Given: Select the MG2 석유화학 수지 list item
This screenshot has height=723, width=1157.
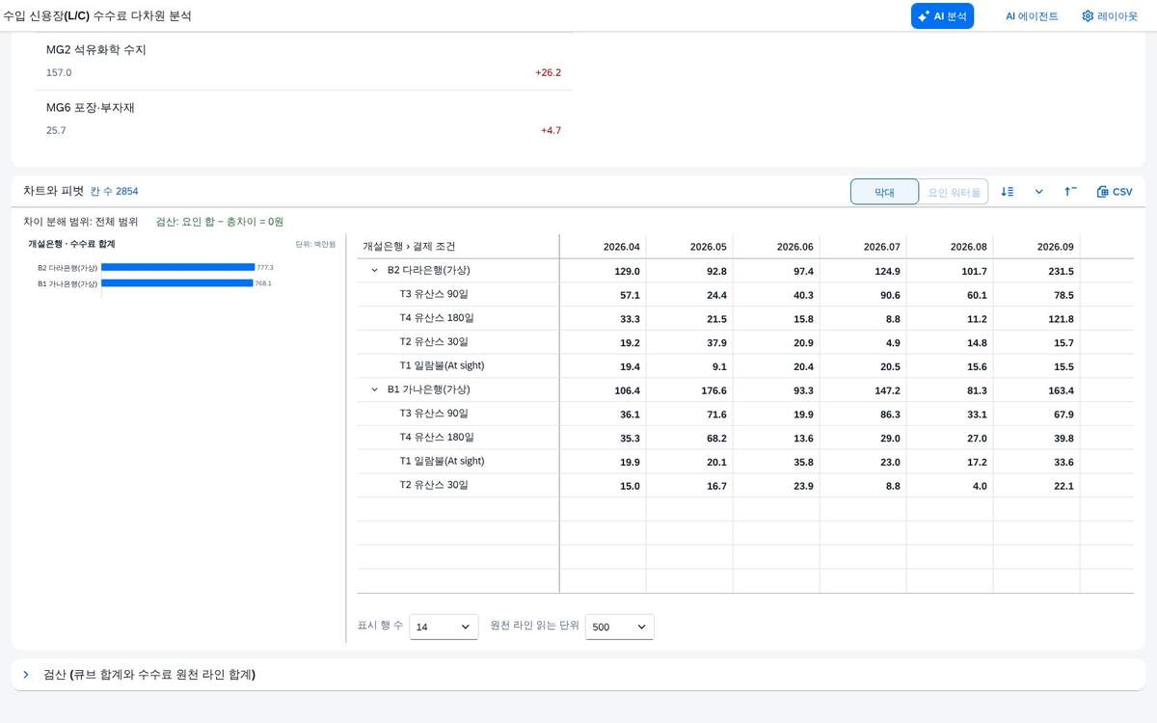Looking at the screenshot, I should click(x=304, y=61).
